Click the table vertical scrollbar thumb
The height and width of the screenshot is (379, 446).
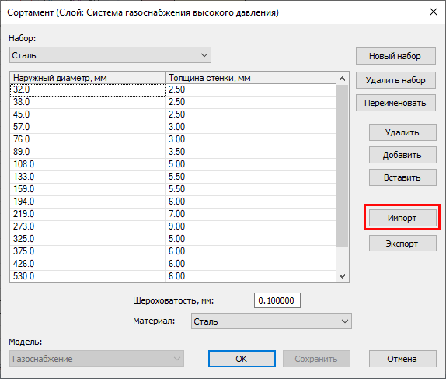342,166
